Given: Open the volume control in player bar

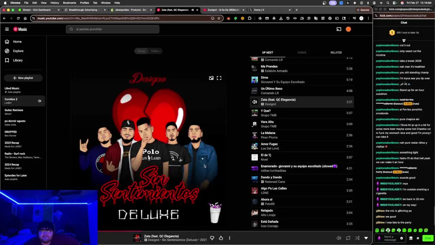Looking at the screenshot, I should [339, 238].
